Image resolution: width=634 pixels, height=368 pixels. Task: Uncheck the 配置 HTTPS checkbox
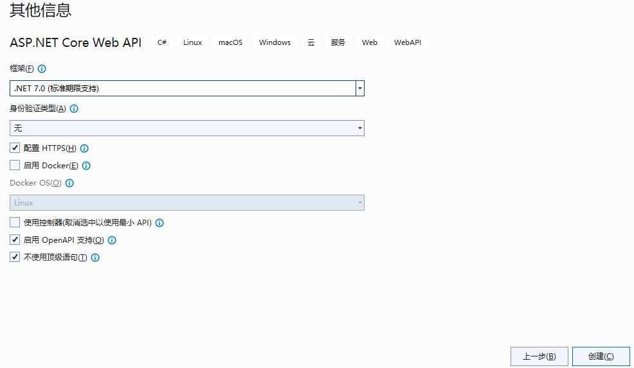[x=15, y=148]
